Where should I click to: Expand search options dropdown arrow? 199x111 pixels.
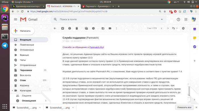[x=162, y=19]
